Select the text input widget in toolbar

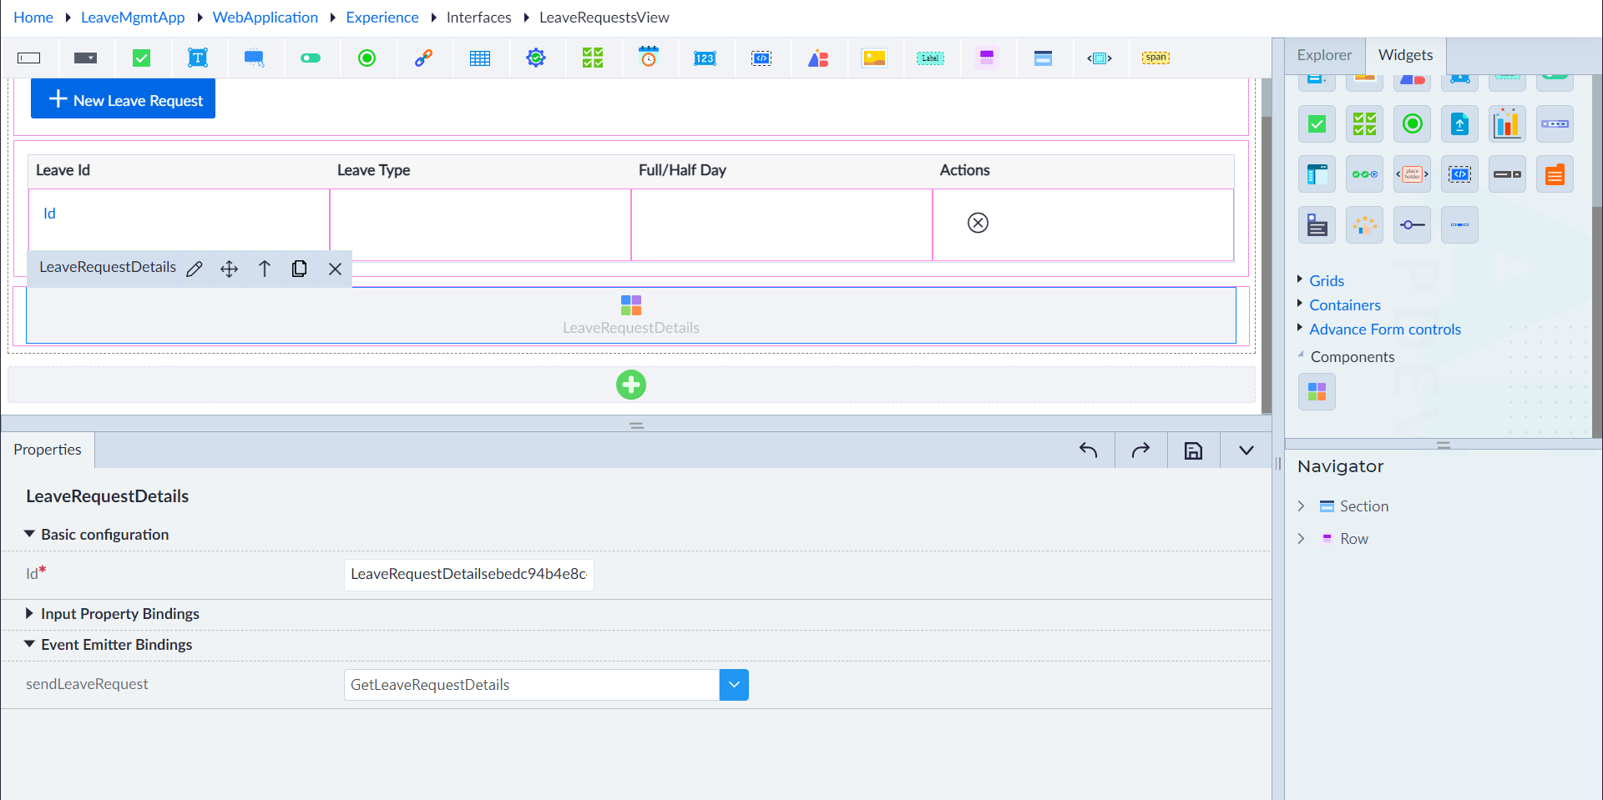coord(29,58)
